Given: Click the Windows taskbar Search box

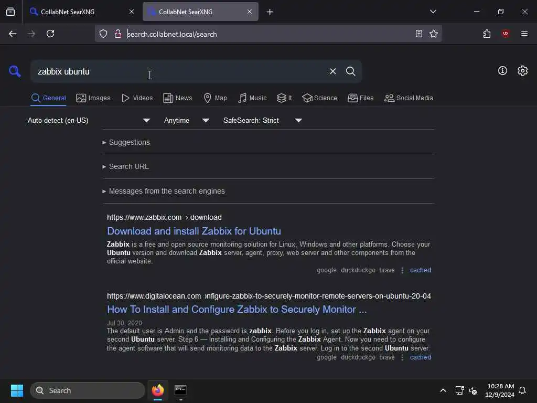Looking at the screenshot, I should click(x=88, y=390).
